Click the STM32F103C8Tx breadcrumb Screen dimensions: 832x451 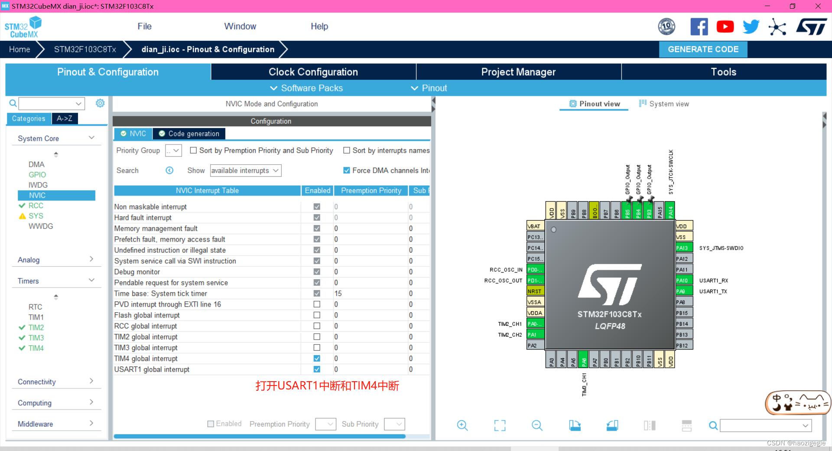(x=85, y=49)
